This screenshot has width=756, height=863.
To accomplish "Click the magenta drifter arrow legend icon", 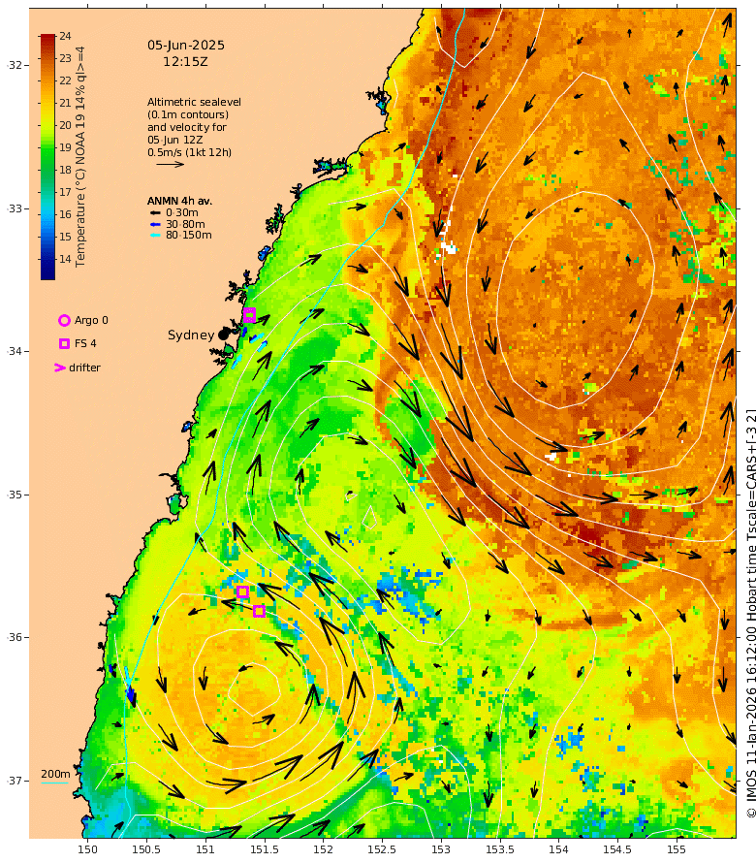I will [x=60, y=368].
